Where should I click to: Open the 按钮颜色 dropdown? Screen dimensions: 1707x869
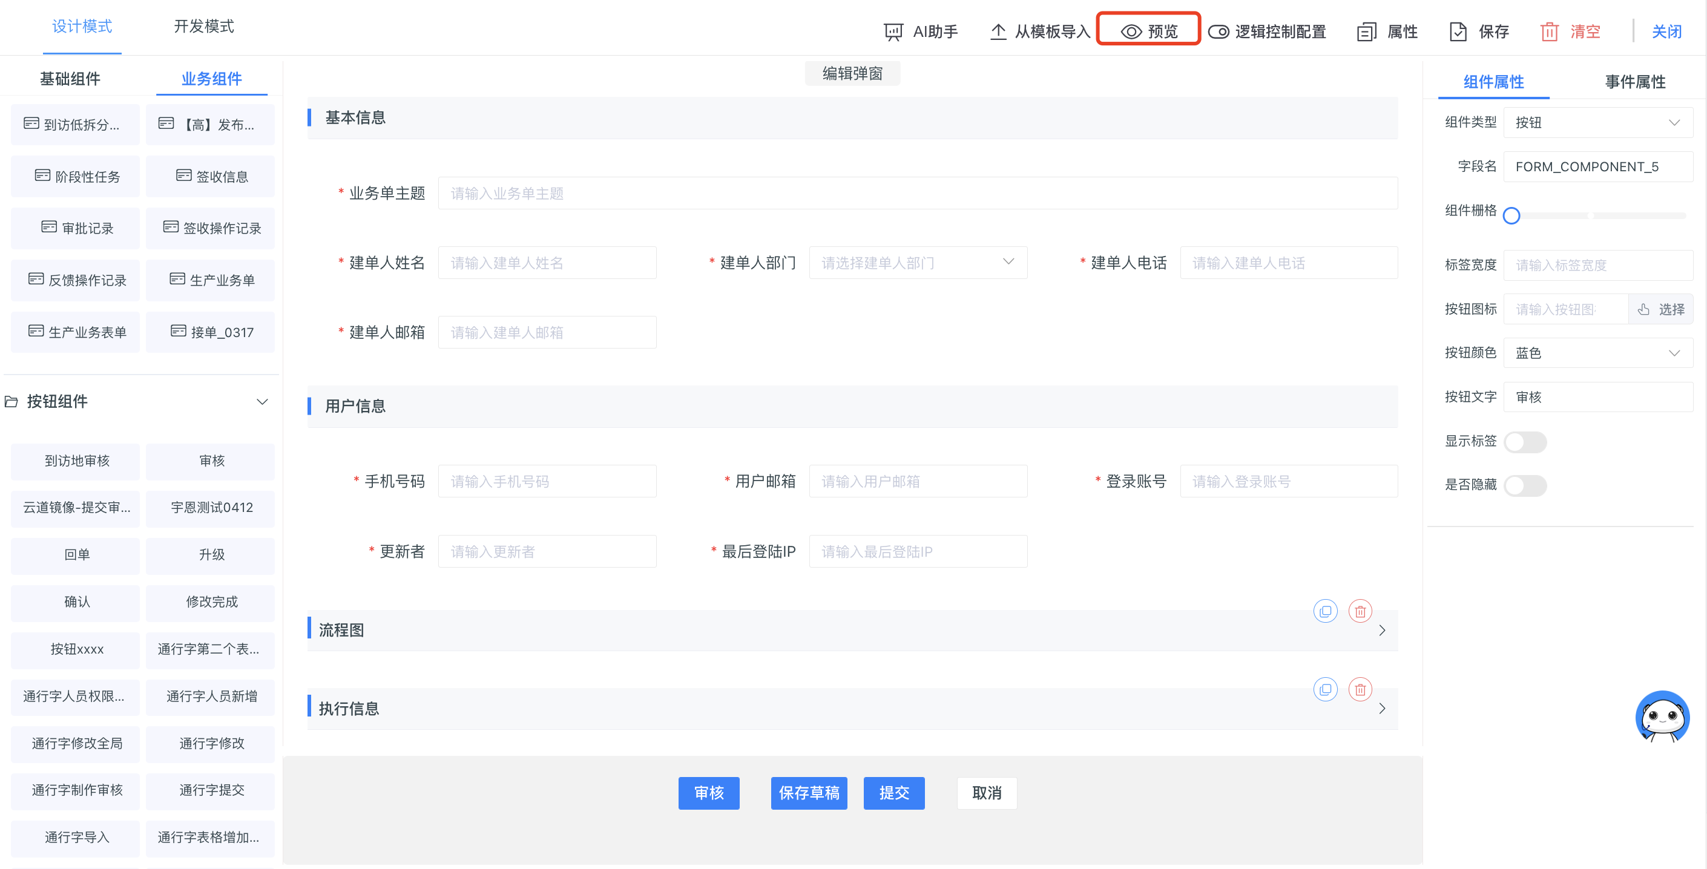point(1597,353)
